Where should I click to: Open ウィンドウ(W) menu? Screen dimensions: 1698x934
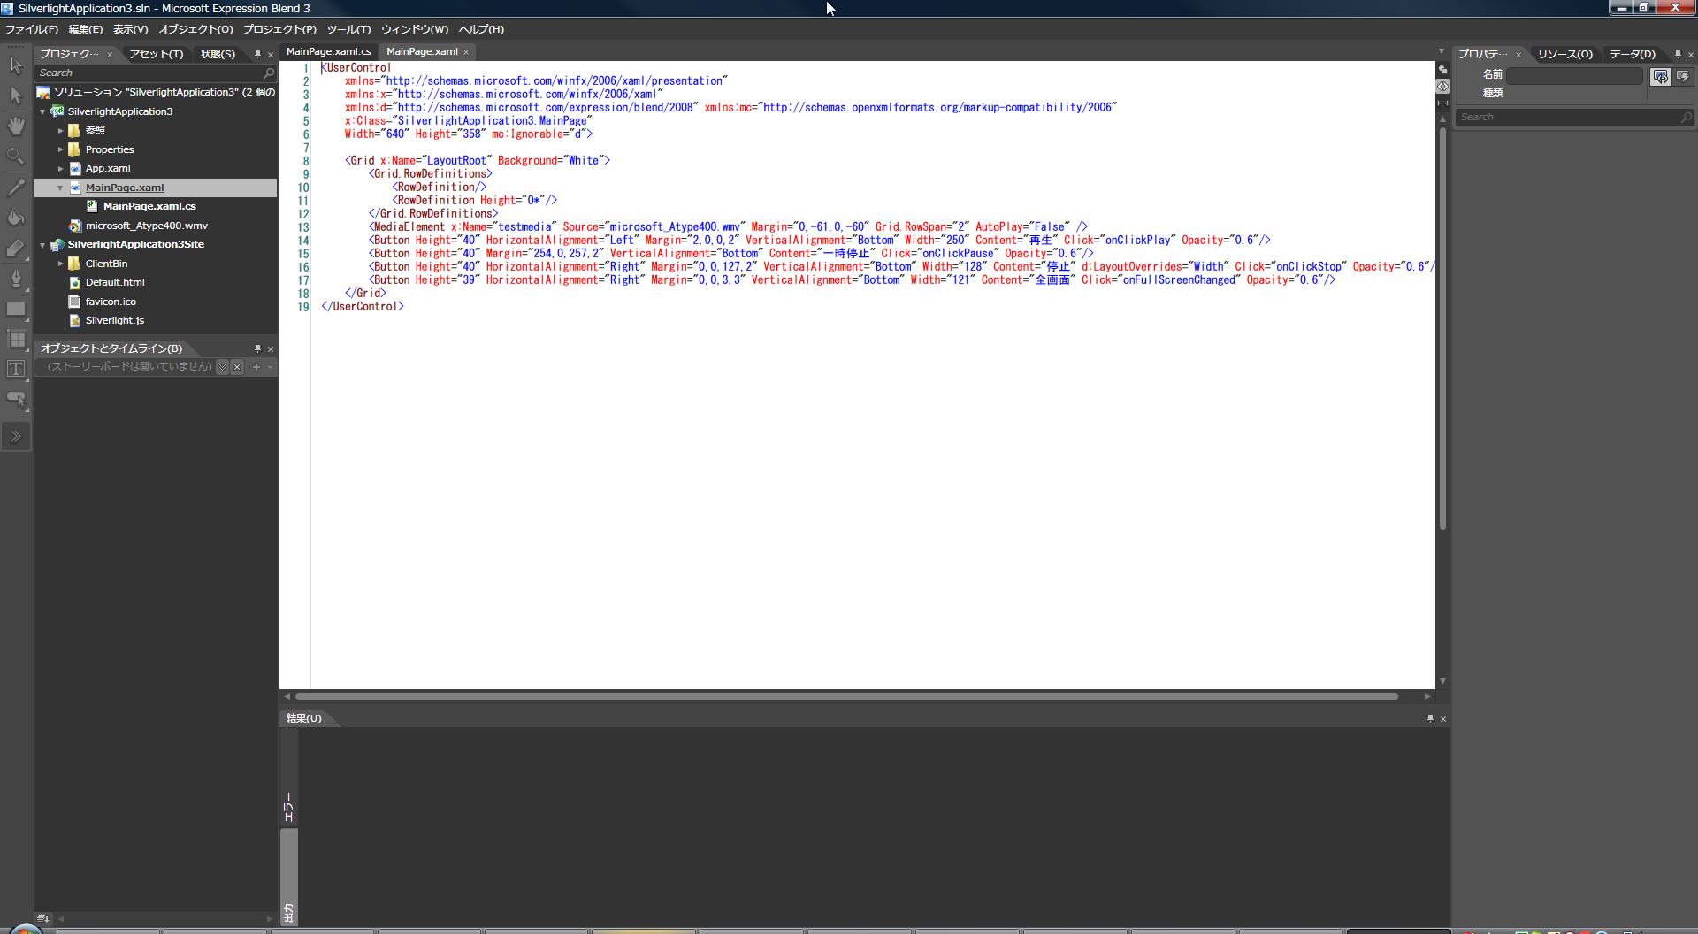(415, 29)
